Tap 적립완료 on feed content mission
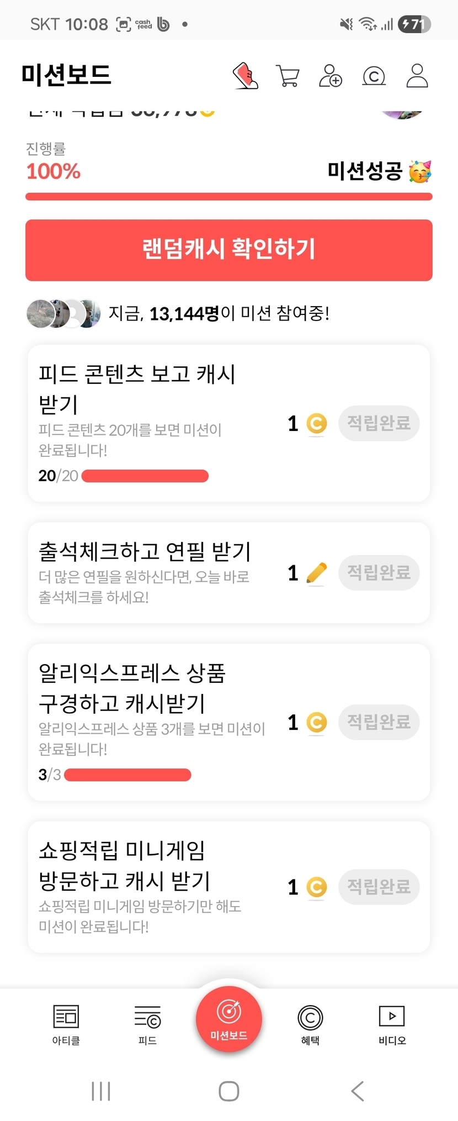The image size is (458, 1121). [x=379, y=423]
